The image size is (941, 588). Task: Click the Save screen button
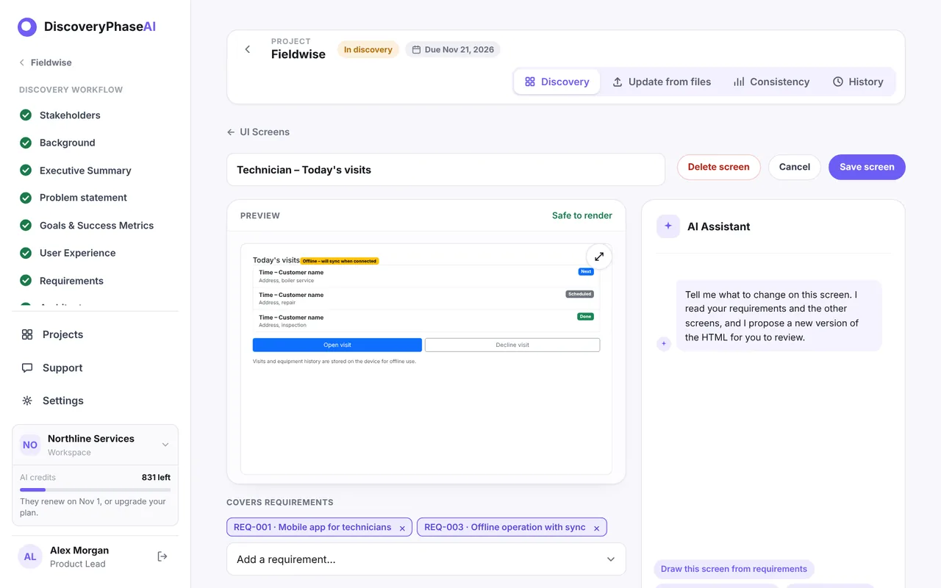(867, 167)
